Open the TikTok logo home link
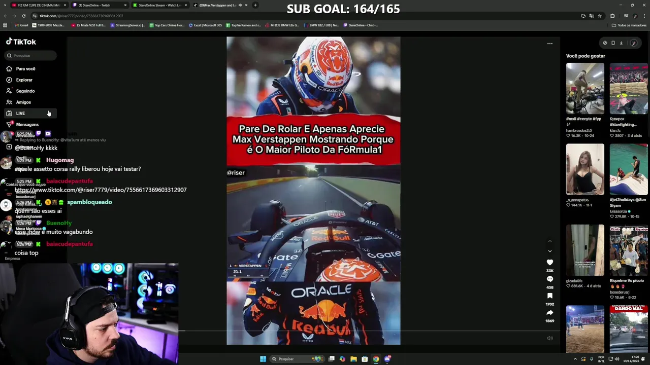 [x=21, y=42]
